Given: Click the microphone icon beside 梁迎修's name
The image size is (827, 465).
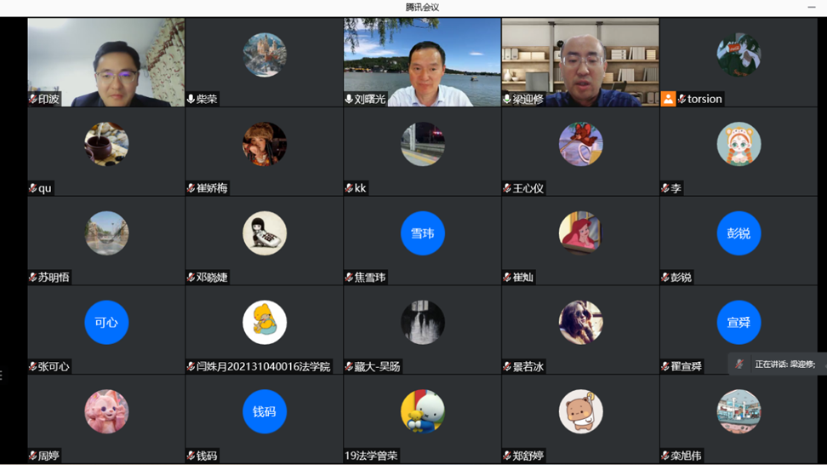Looking at the screenshot, I should pos(507,100).
